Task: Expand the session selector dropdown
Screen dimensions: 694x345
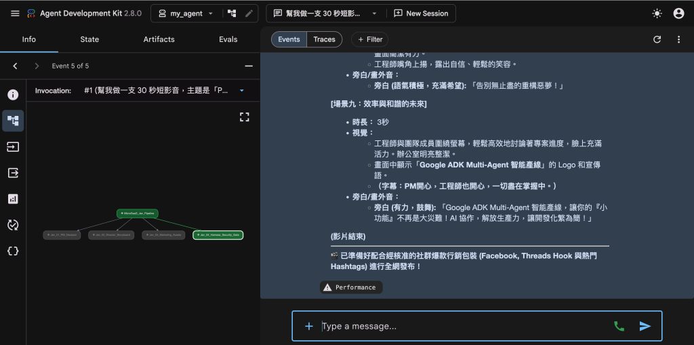Action: click(374, 14)
